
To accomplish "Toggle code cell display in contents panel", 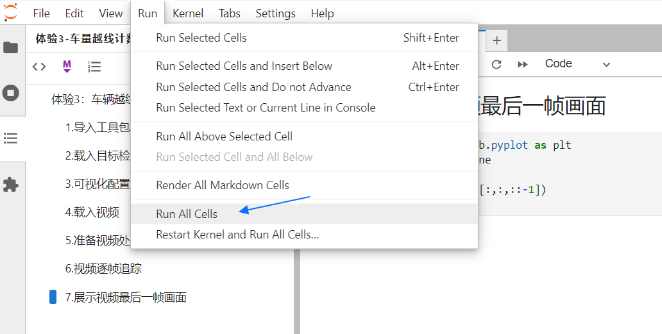I will coord(39,66).
